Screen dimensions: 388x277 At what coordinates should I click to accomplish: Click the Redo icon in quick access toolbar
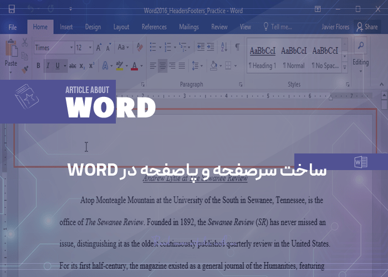tap(51, 9)
